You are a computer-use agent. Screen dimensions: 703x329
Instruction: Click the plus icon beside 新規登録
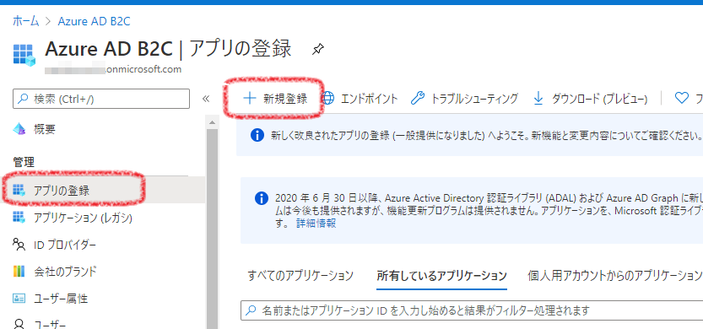(249, 99)
